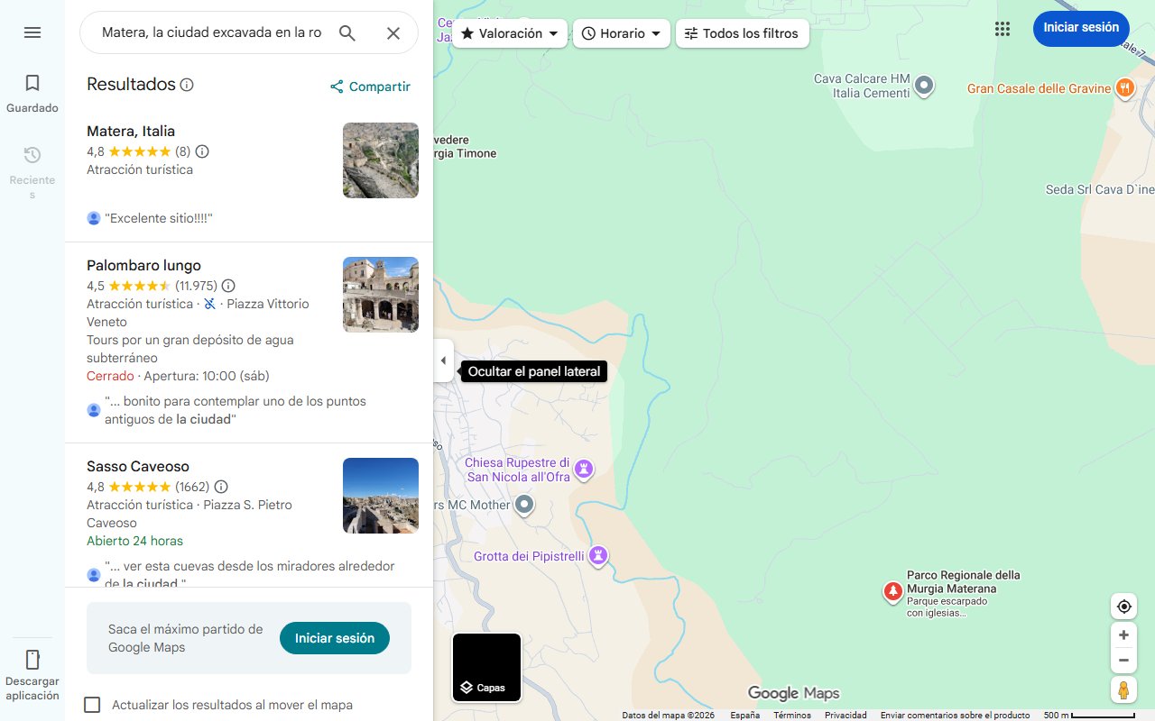Clear the search box with the X icon

[393, 32]
